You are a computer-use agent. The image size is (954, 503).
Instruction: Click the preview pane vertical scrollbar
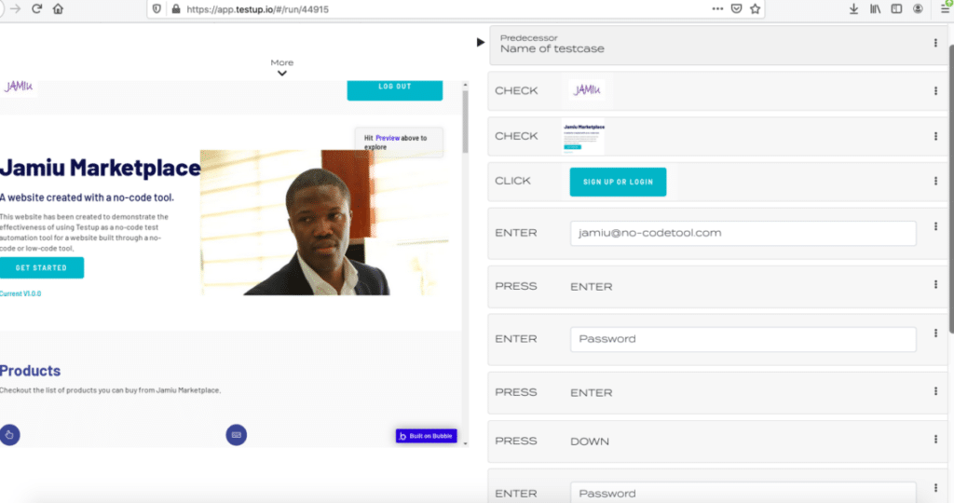click(x=465, y=122)
